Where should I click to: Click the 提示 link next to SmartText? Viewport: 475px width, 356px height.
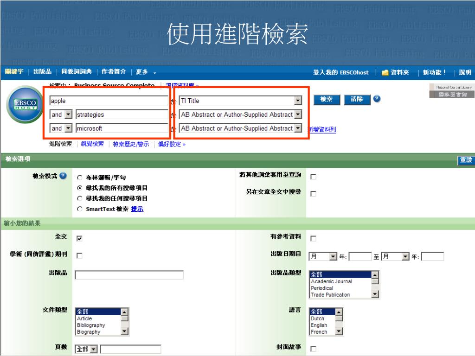(137, 209)
